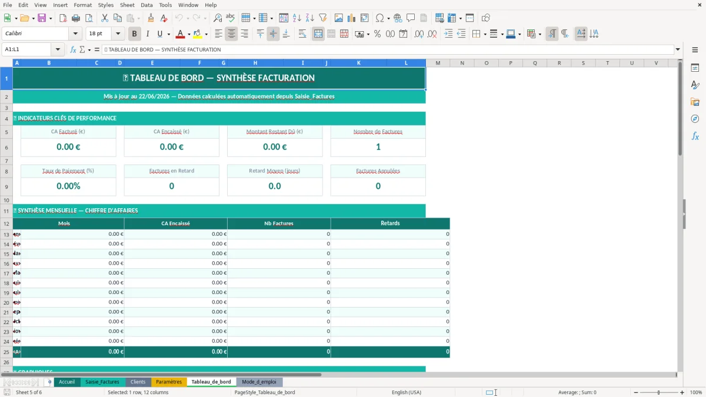
Task: Cut the selection with scissors icon
Action: click(104, 18)
